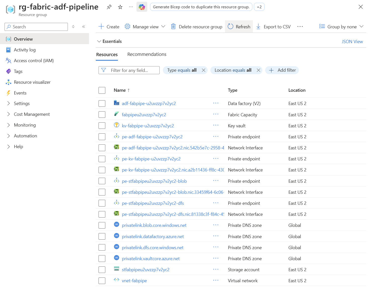Pin rg-fabric-adf-pipeline to dashboard
Viewport: 372px width, 287px height.
[109, 7]
